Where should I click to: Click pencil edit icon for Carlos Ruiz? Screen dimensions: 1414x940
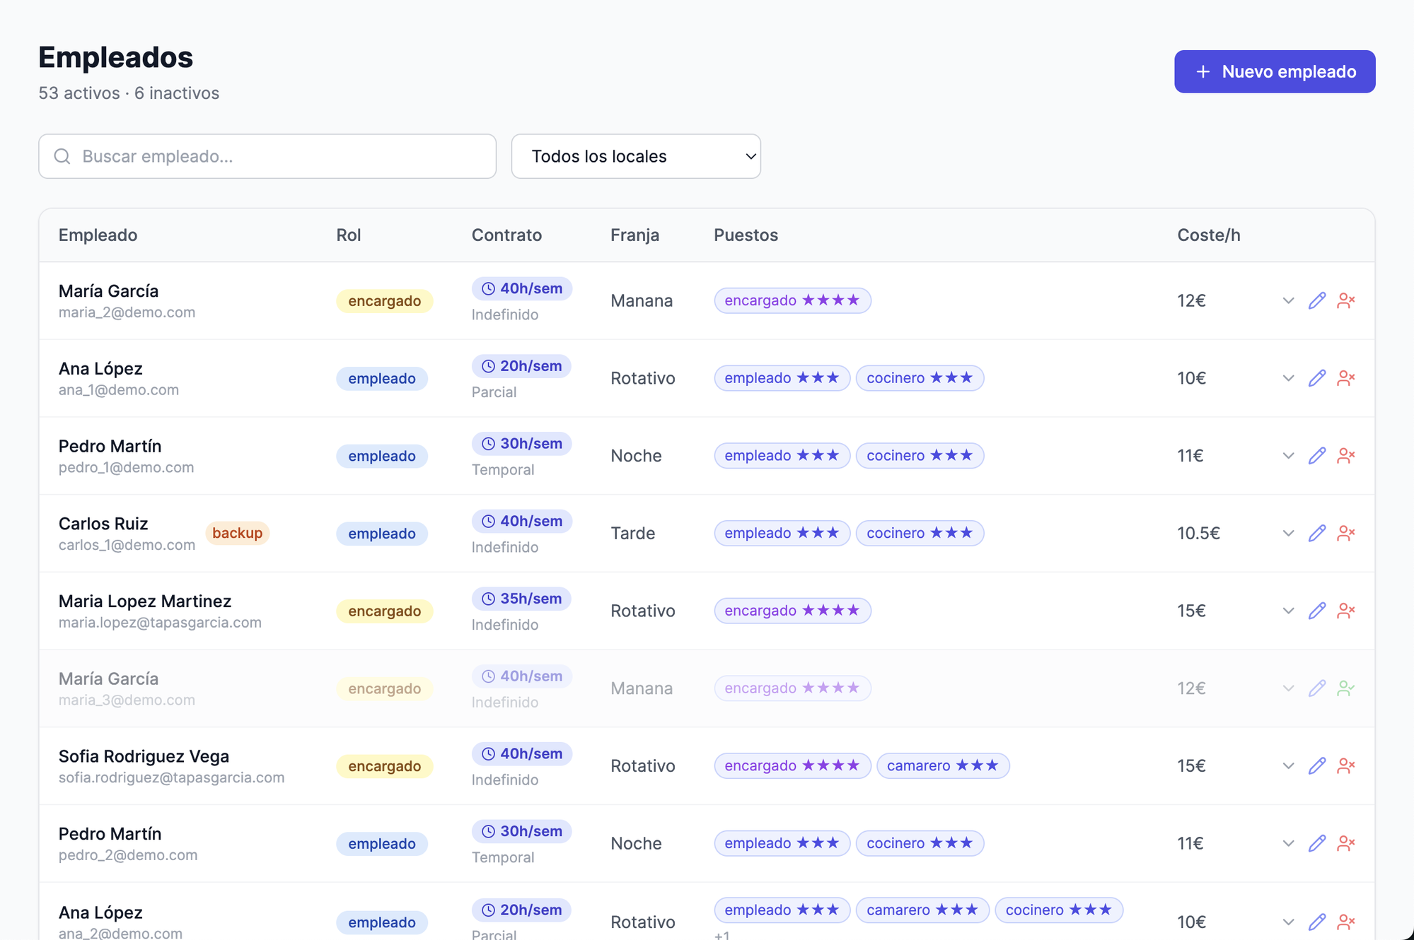(x=1316, y=533)
